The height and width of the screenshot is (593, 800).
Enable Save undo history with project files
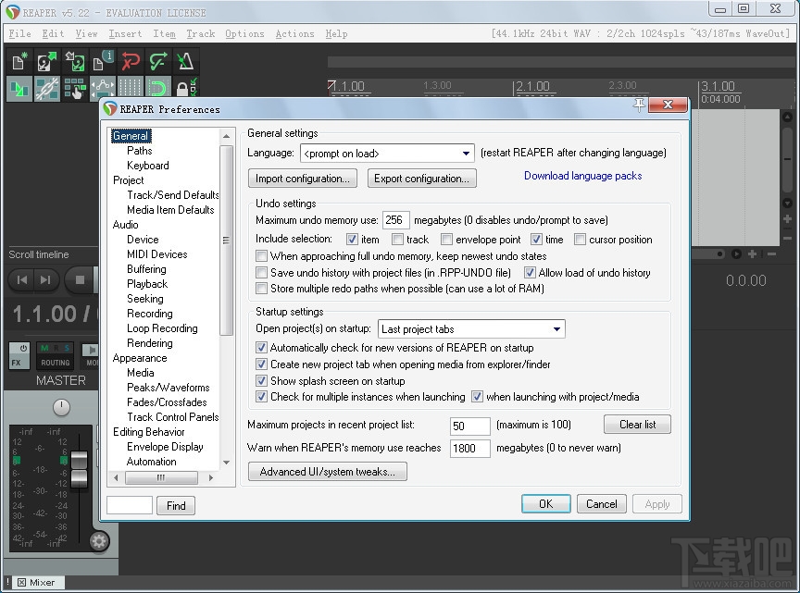tap(261, 272)
